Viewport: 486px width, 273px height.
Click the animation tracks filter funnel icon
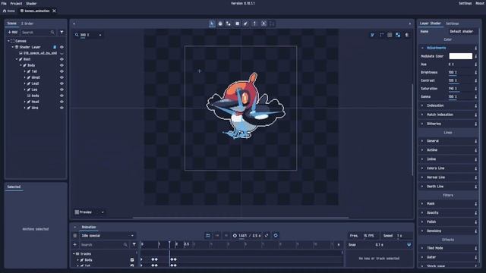pos(134,244)
